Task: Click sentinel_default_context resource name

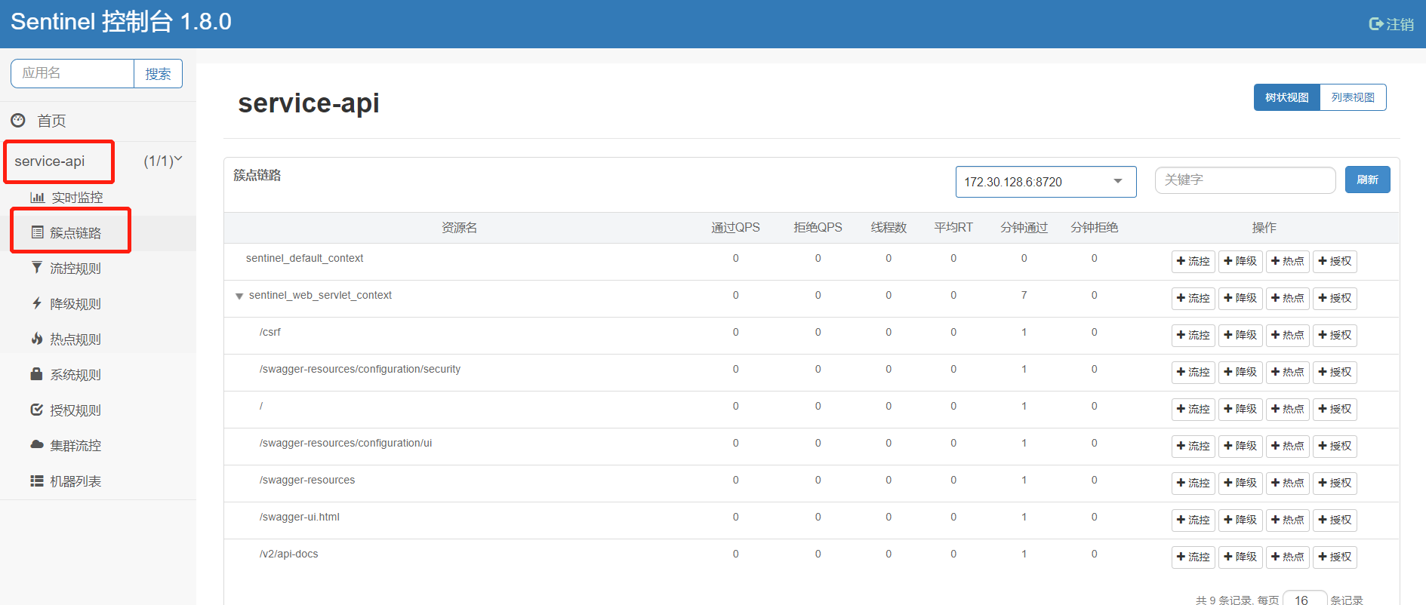Action: 304,258
